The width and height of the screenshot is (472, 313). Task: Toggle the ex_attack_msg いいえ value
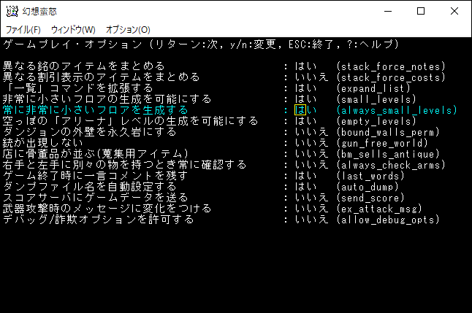click(x=311, y=209)
